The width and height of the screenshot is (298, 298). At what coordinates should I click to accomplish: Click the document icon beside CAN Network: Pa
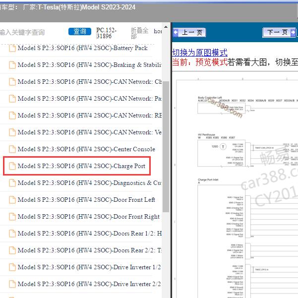pyautogui.click(x=12, y=99)
